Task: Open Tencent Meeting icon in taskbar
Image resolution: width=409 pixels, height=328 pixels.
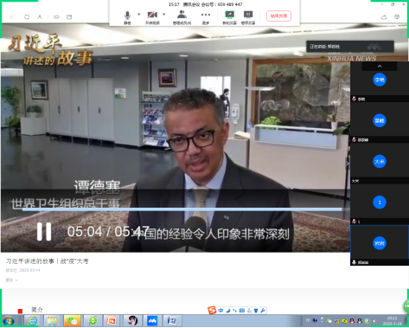Action: 152,320
